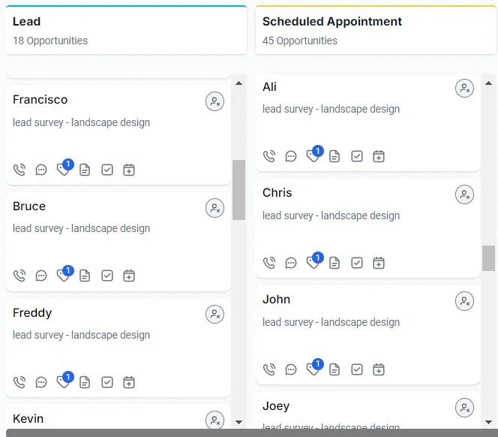Open Bruce's opportunity card name

pos(29,206)
